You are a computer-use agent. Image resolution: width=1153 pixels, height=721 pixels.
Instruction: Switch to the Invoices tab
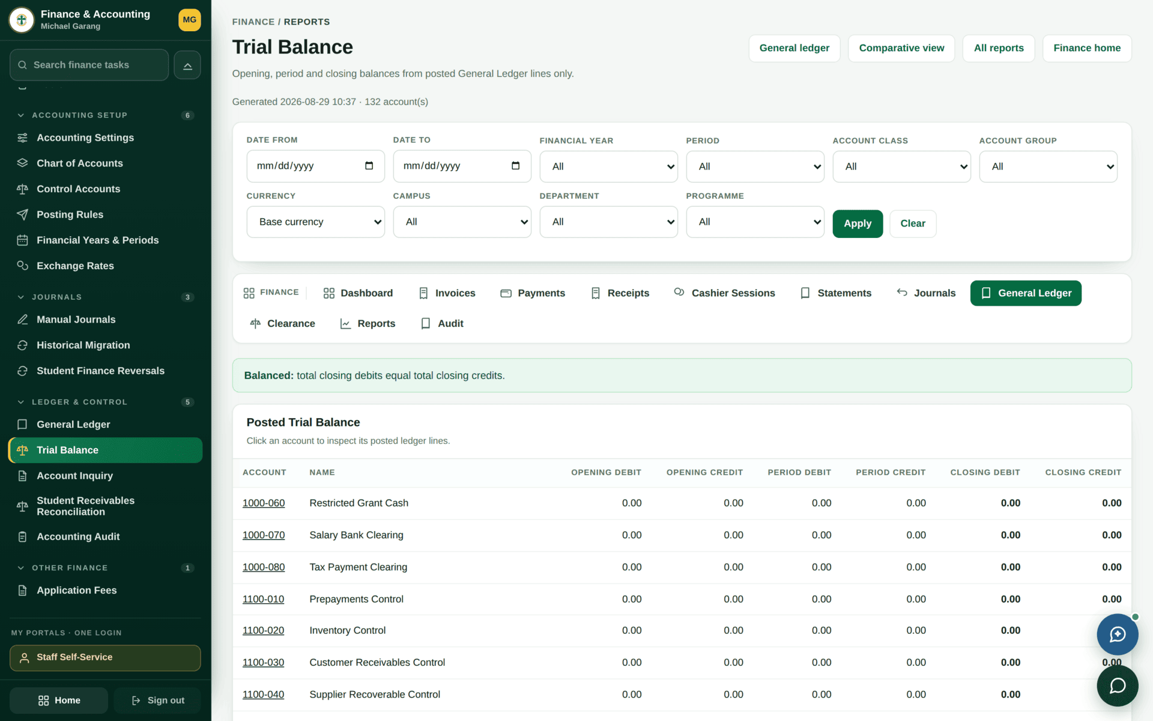[447, 293]
